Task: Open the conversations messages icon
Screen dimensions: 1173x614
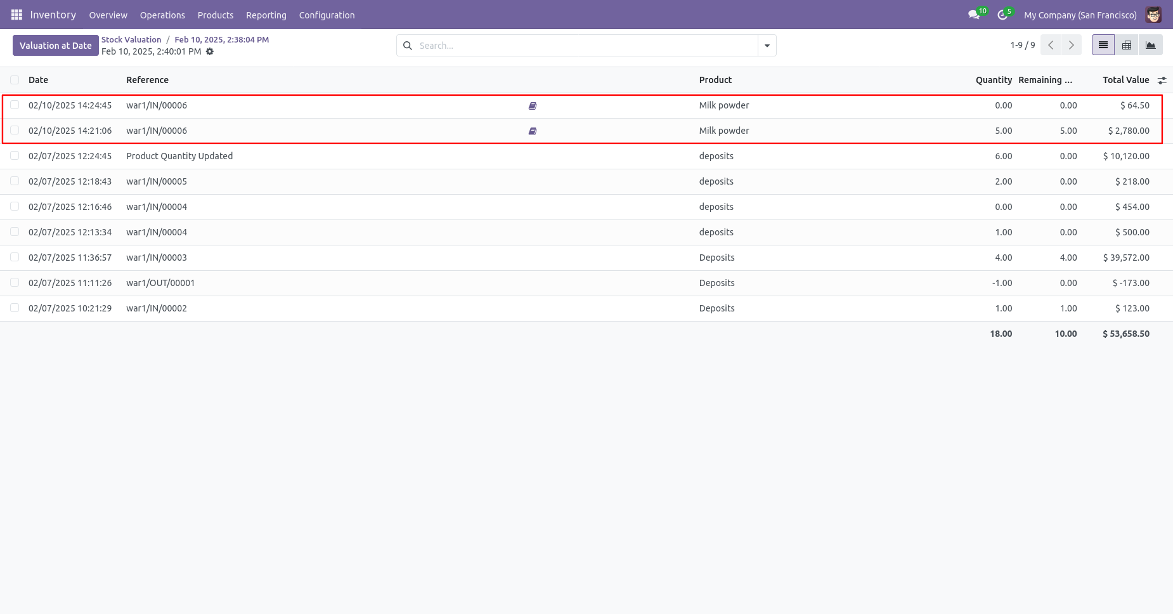Action: (x=975, y=15)
